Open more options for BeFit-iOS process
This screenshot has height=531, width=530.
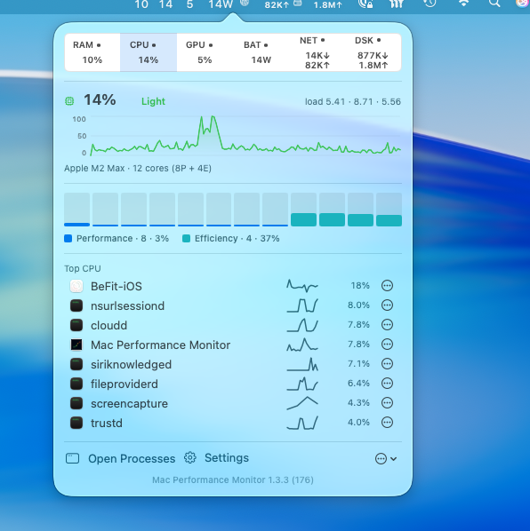(387, 286)
